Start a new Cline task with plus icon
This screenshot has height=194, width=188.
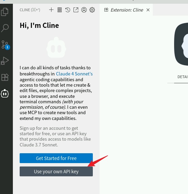pyautogui.click(x=51, y=10)
